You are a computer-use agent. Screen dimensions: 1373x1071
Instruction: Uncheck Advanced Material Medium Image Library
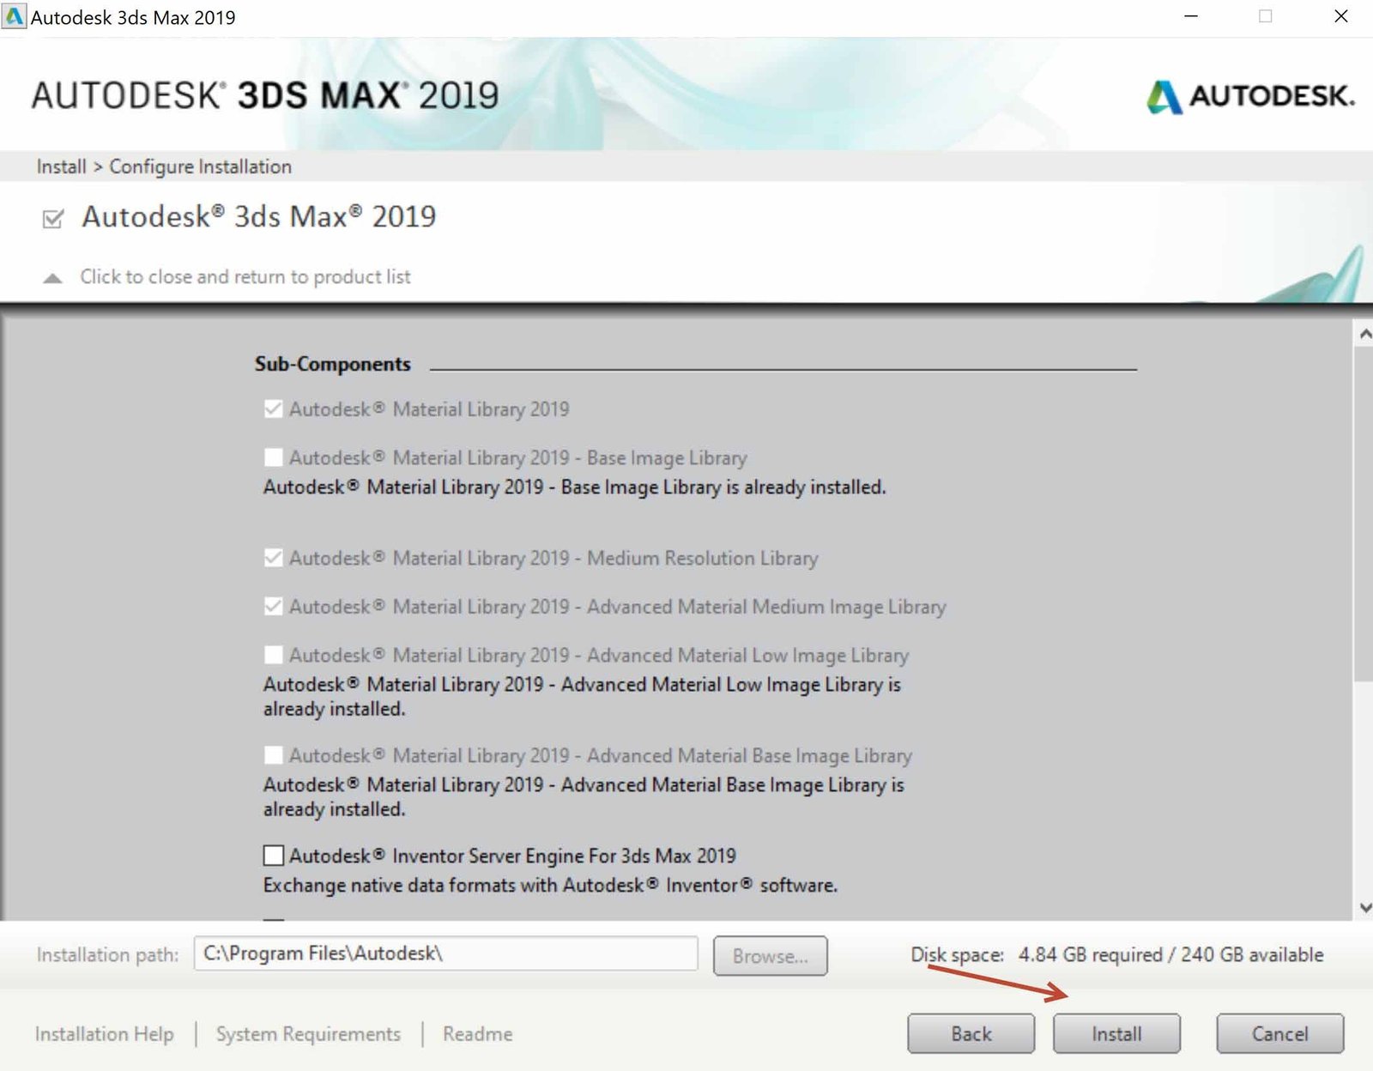273,606
